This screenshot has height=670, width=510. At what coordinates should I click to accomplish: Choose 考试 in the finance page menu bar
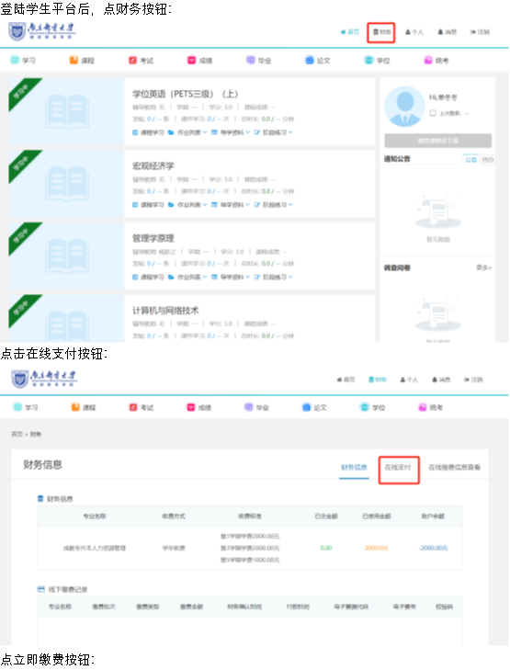pyautogui.click(x=142, y=407)
